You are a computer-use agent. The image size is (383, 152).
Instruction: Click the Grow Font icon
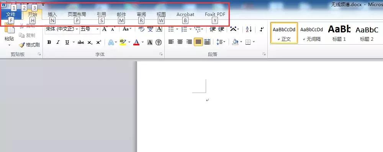105,29
